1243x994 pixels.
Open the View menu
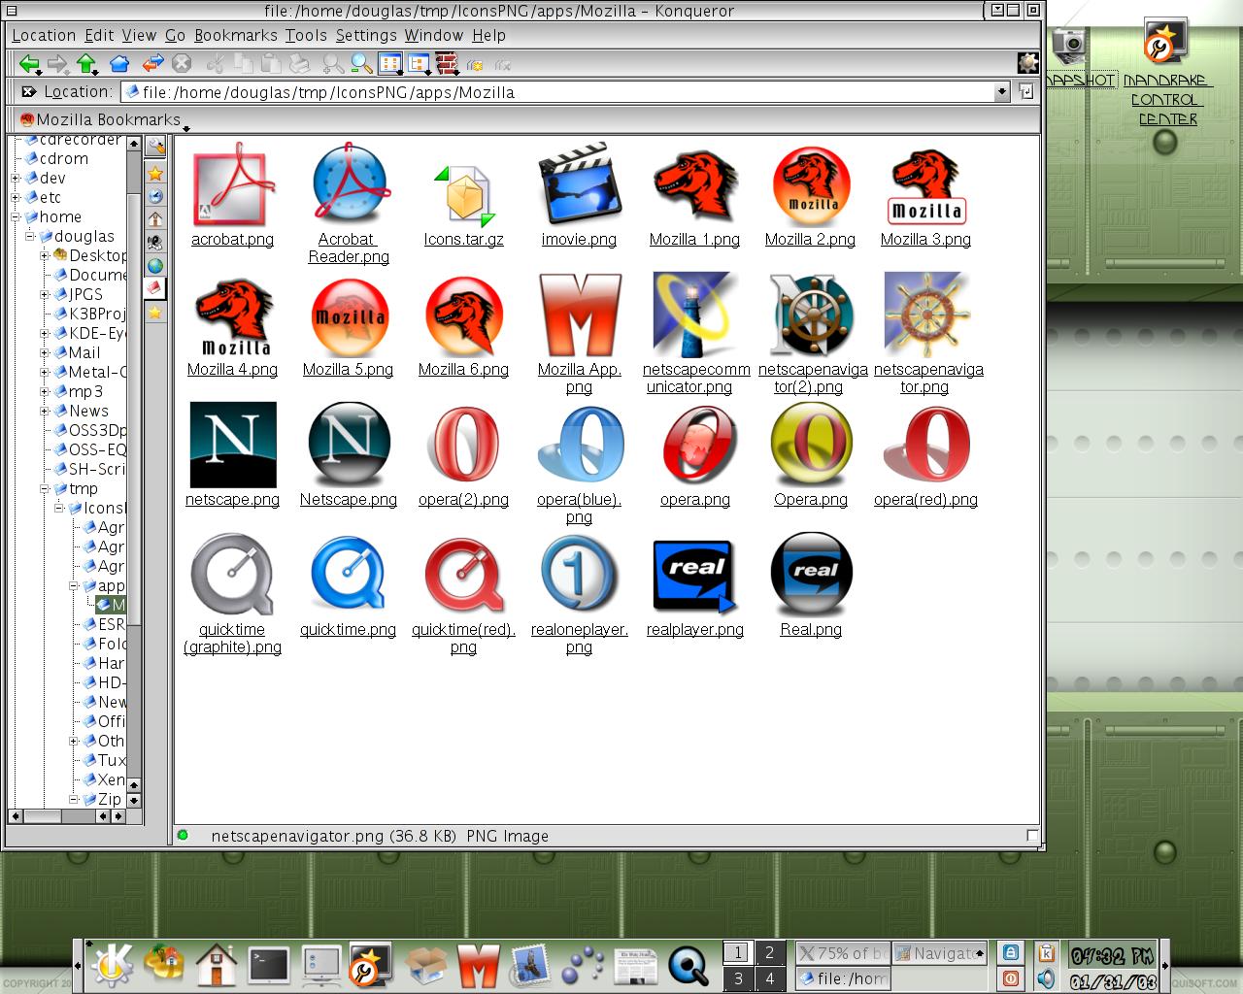tap(139, 35)
